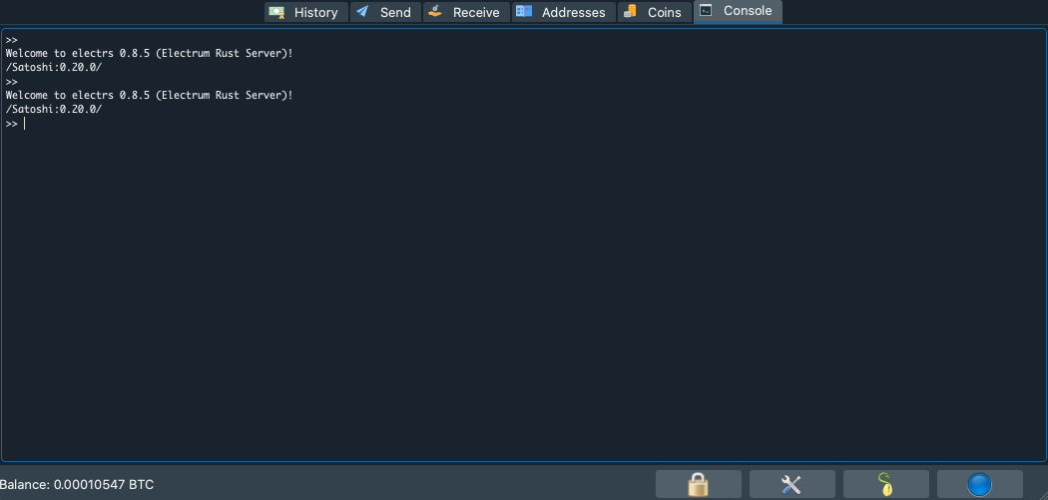Go to the Receive tab
The image size is (1048, 500).
pyautogui.click(x=466, y=12)
